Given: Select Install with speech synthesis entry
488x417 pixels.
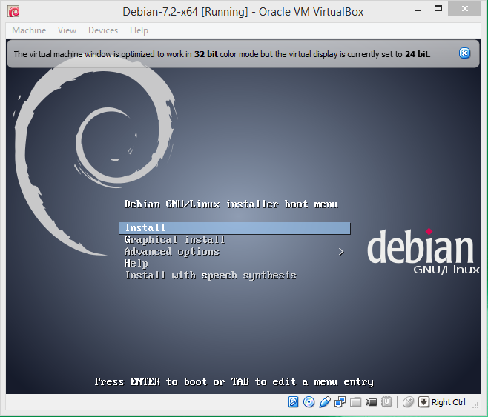Looking at the screenshot, I should (211, 276).
